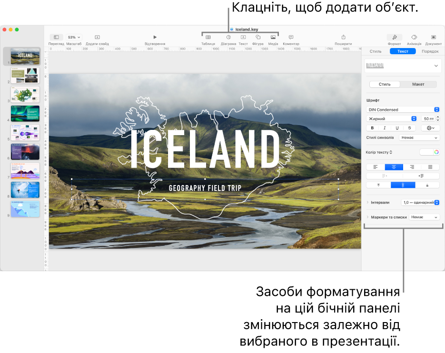Select slide 1 ICELAND thumbnail
The image size is (445, 353).
[x=25, y=56]
